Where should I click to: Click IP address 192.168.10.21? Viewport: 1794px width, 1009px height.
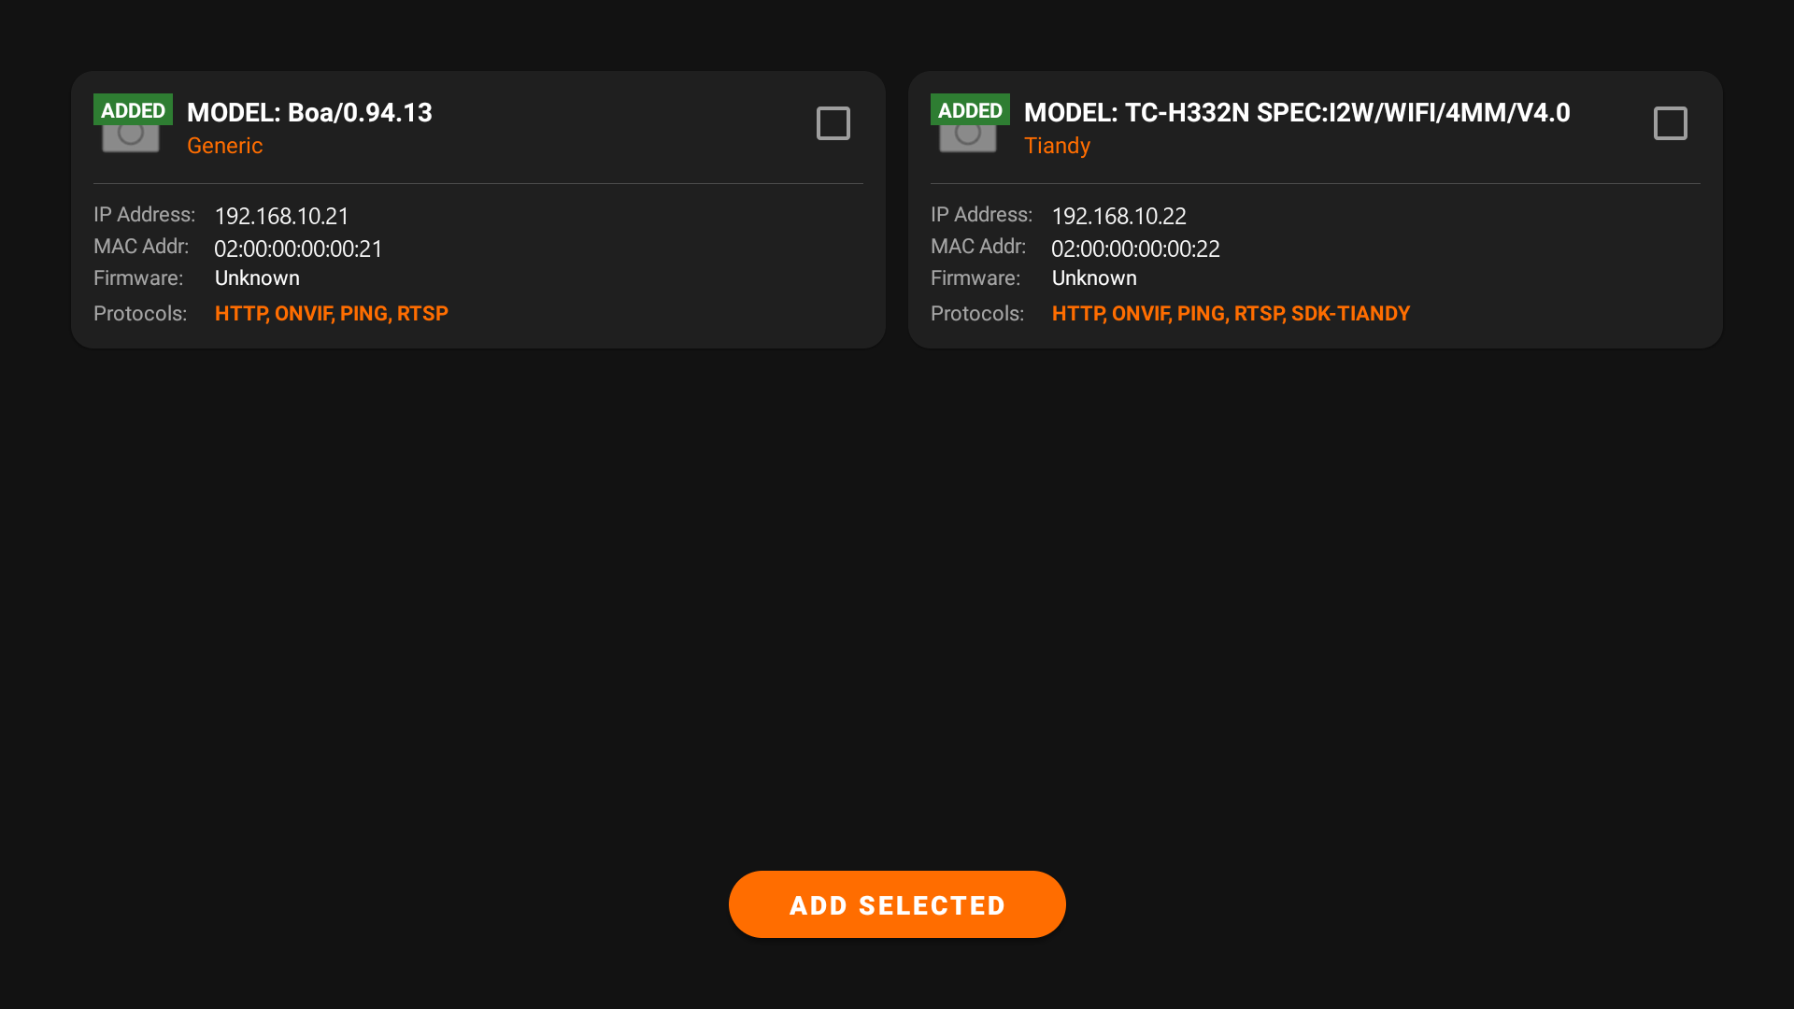click(x=282, y=216)
